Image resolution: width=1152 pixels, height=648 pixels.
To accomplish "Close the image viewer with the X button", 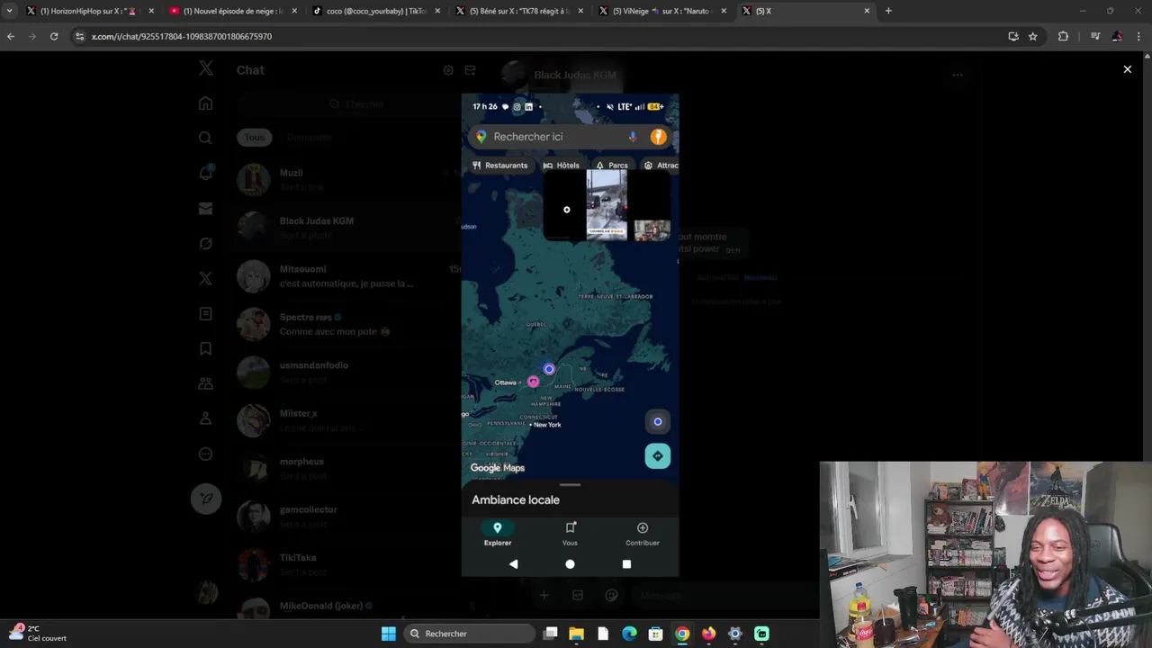I will [x=1127, y=69].
